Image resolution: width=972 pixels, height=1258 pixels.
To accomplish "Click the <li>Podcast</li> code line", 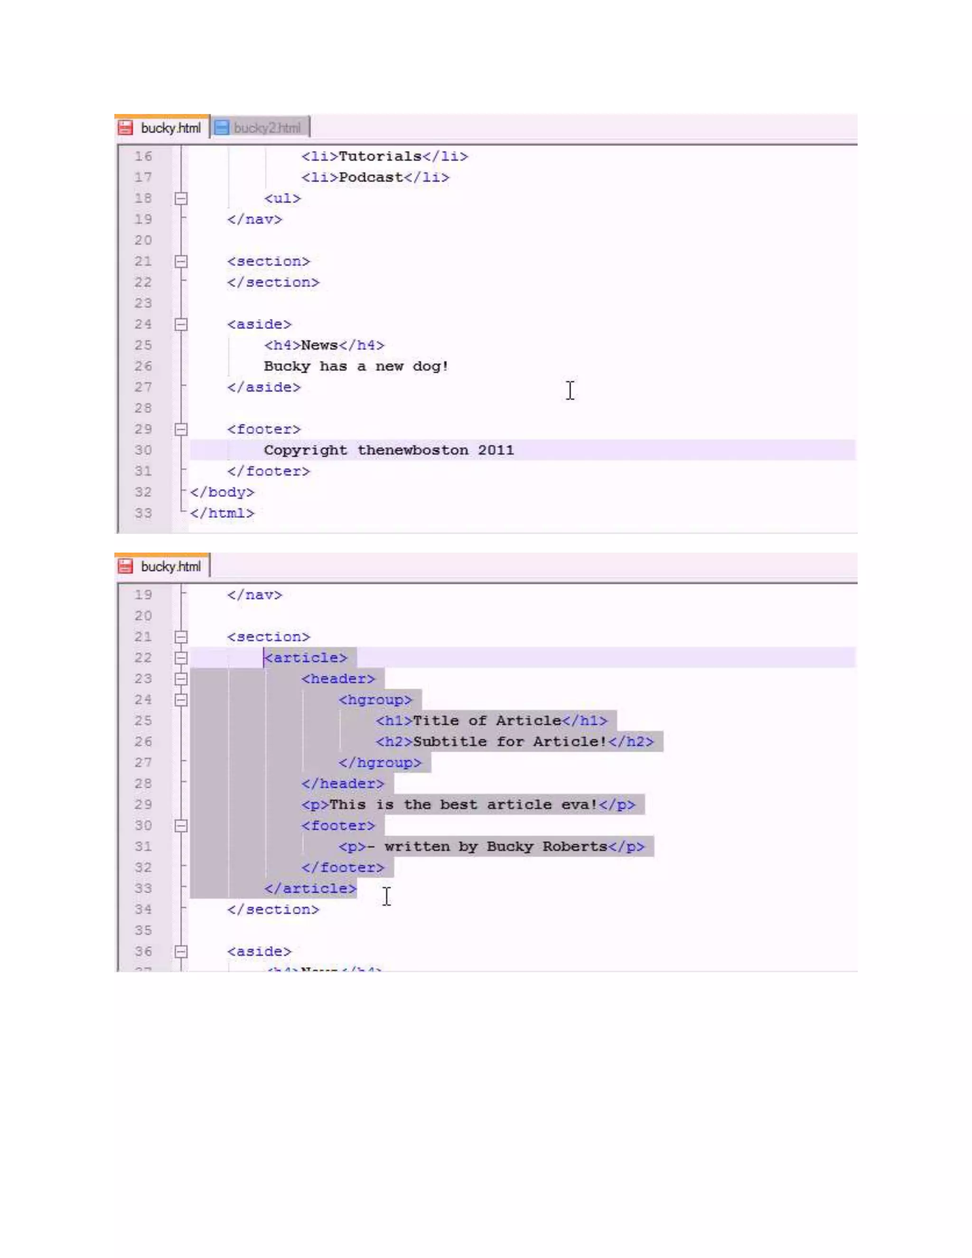I will [375, 178].
